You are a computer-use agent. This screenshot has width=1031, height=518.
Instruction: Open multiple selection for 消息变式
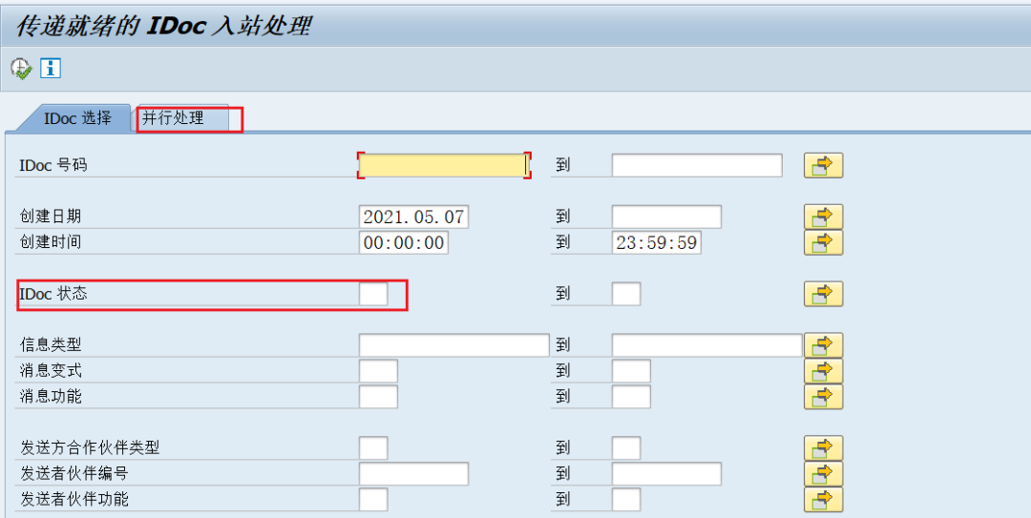pos(823,371)
